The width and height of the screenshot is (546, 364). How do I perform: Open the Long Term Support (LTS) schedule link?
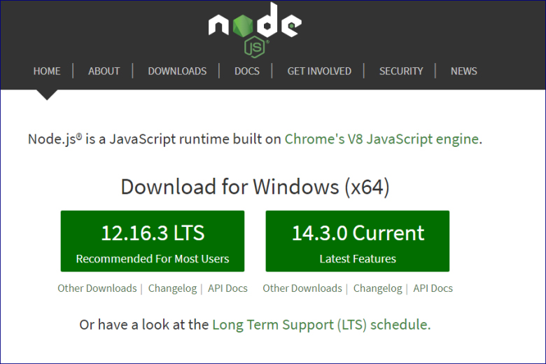point(321,325)
